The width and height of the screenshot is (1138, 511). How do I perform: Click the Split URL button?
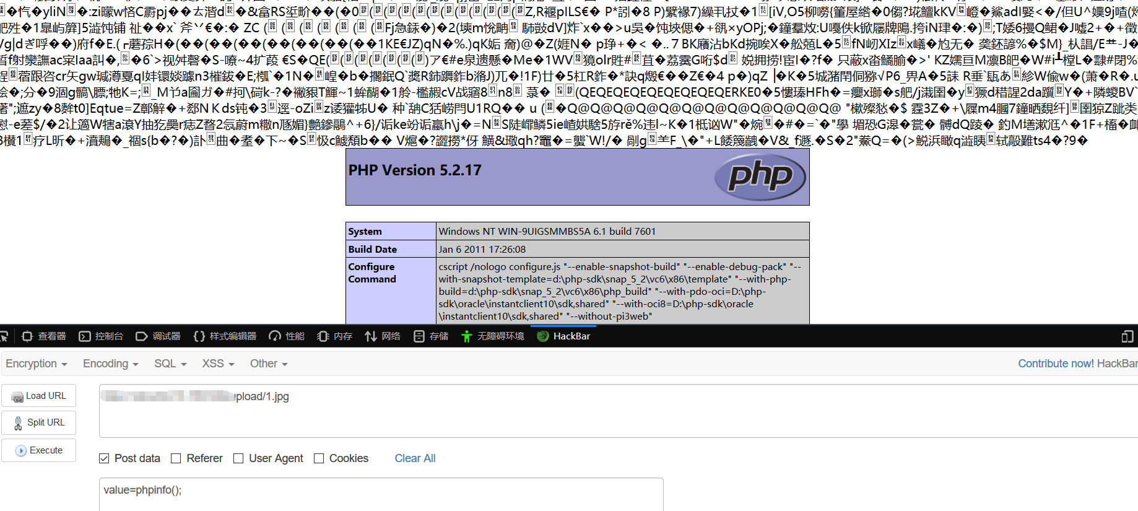(39, 422)
